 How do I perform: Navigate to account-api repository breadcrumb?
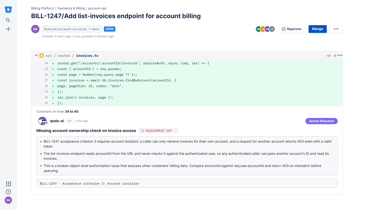97,8
